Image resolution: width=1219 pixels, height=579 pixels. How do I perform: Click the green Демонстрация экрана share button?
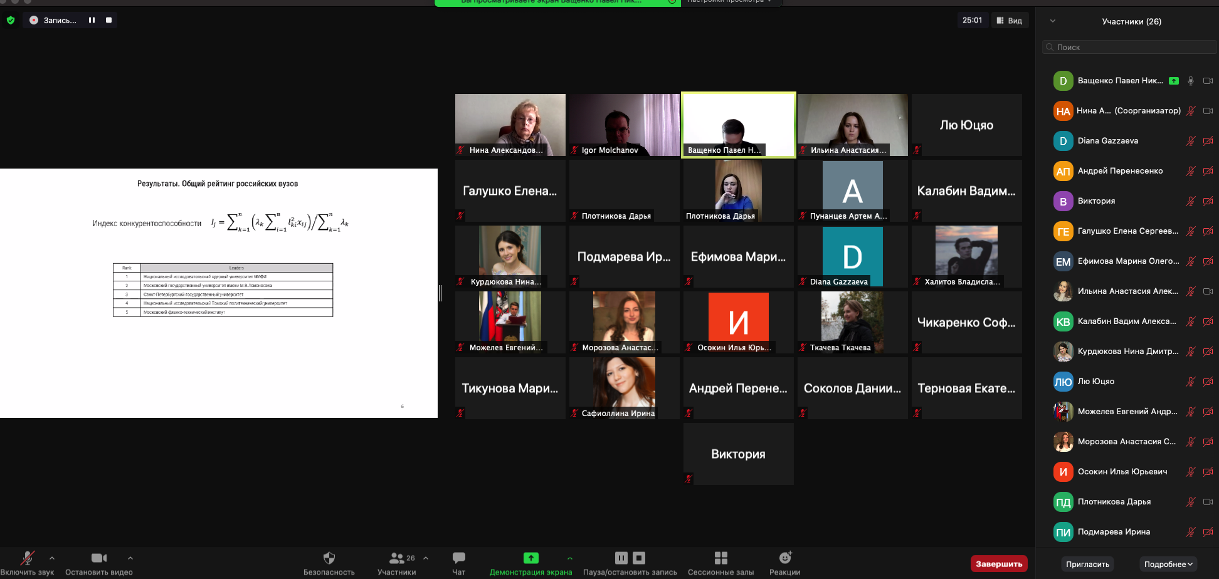(x=530, y=563)
